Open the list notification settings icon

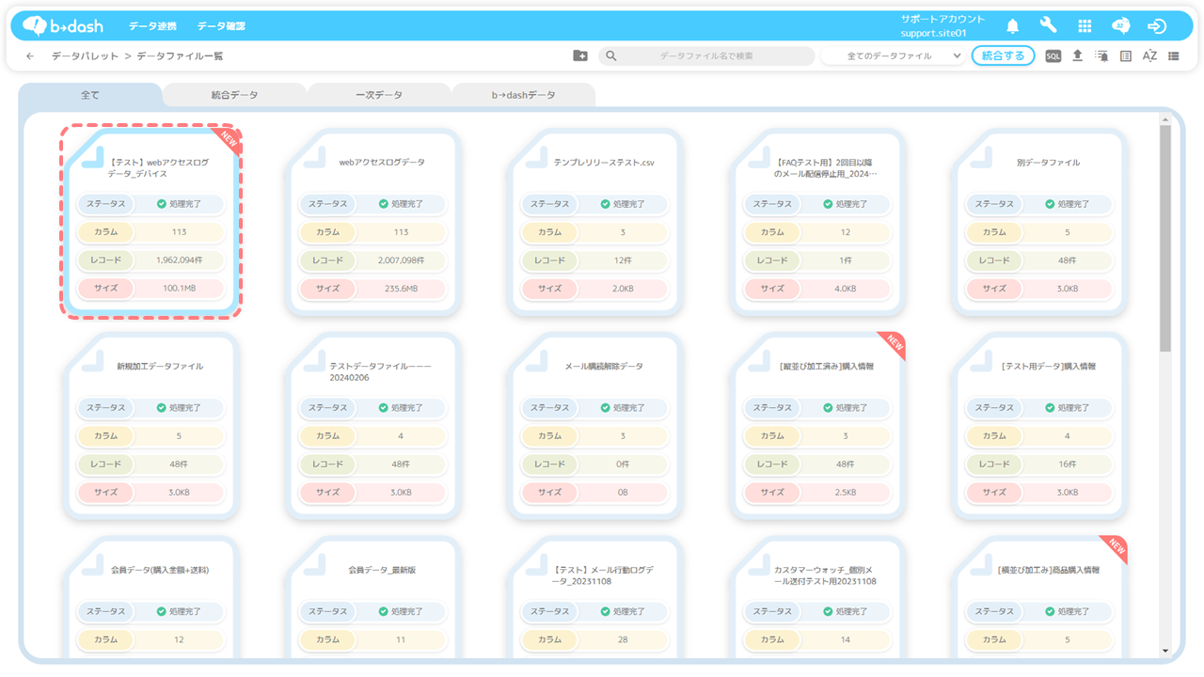click(x=1101, y=56)
